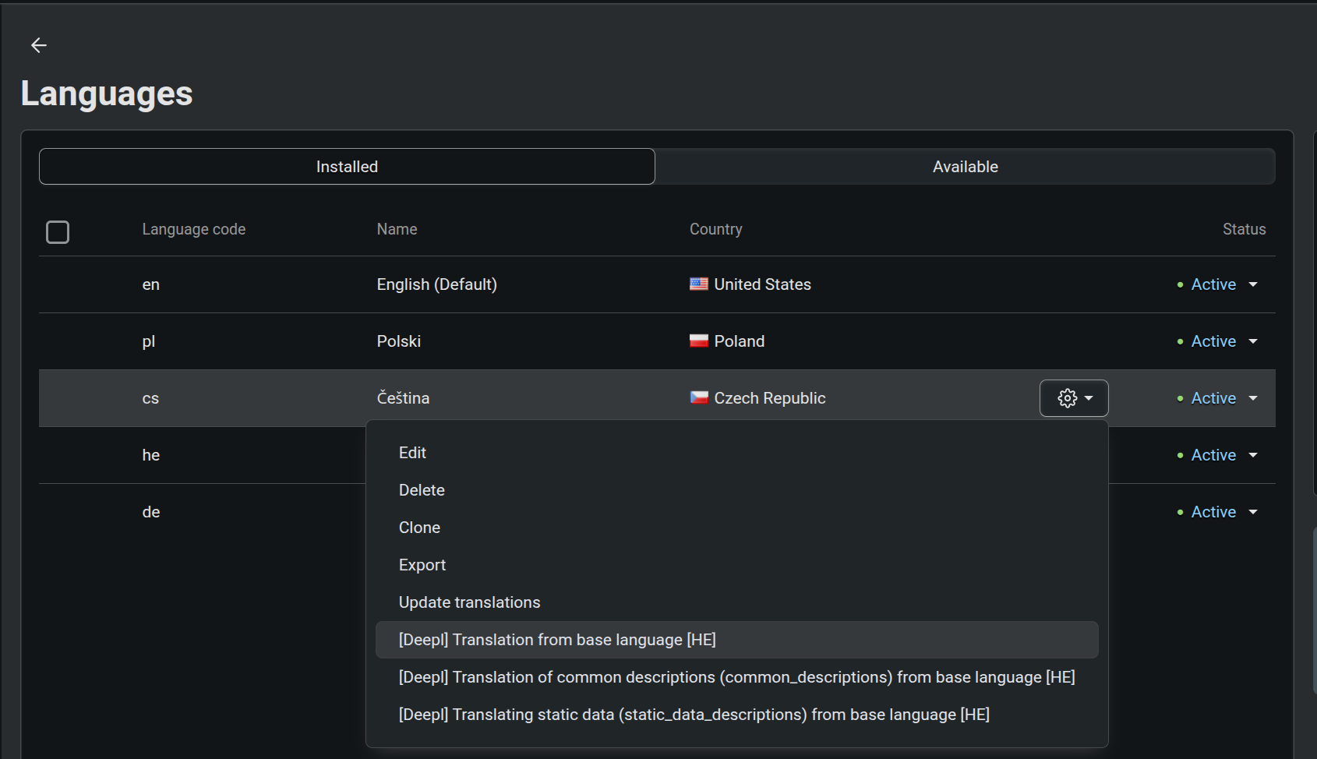Open the status dropdown for German row
This screenshot has height=759, width=1317.
click(1253, 512)
